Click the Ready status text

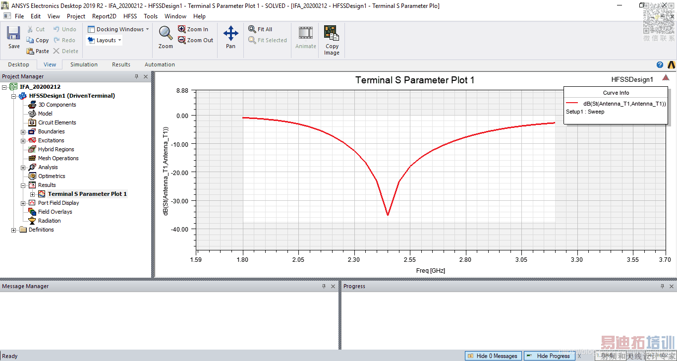pos(10,356)
